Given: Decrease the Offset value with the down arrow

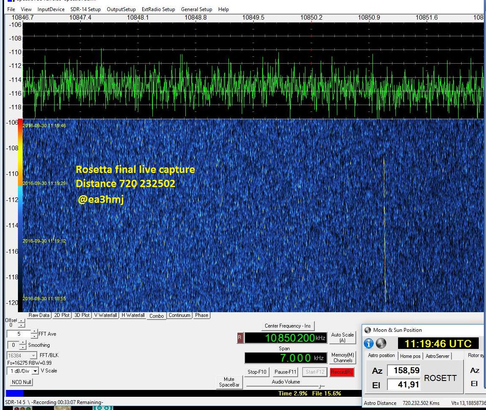Looking at the screenshot, I should pyautogui.click(x=21, y=325).
